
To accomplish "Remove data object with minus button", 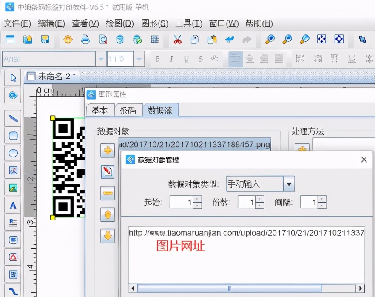I will click(108, 193).
